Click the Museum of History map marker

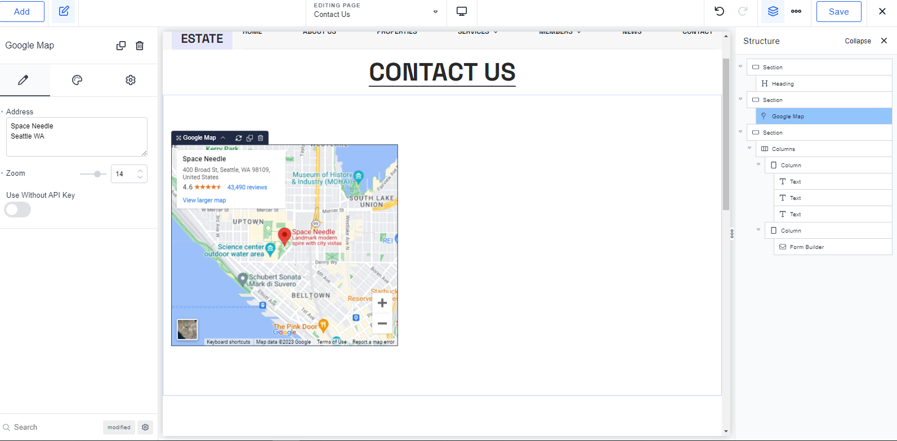click(x=359, y=177)
